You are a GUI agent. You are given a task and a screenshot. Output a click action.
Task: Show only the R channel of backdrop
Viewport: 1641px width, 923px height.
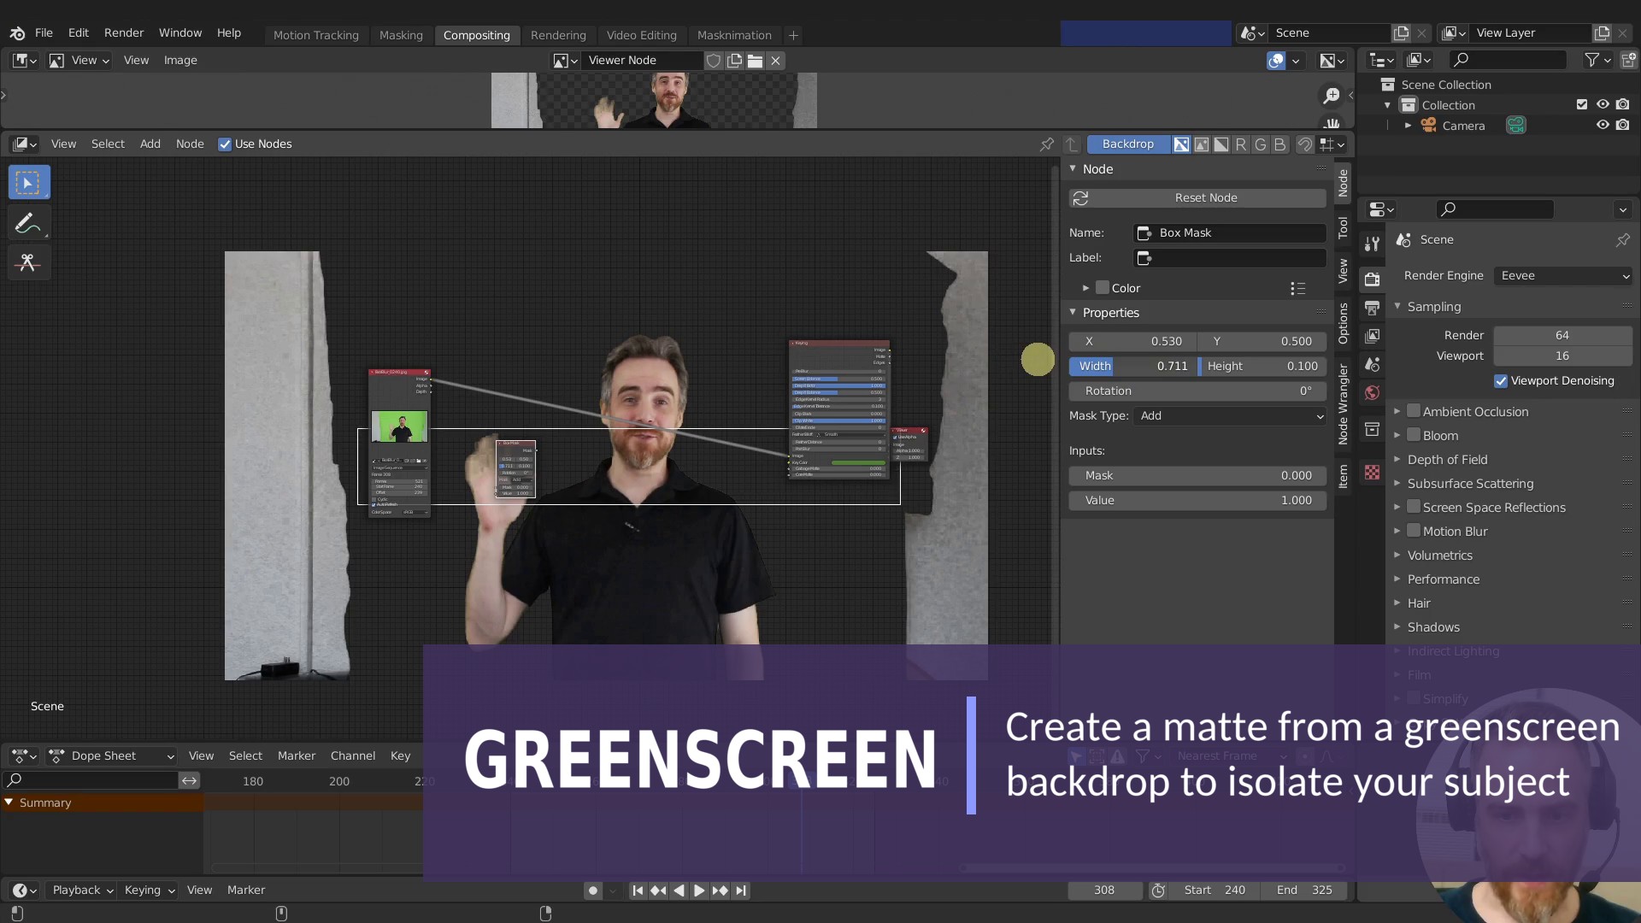point(1240,144)
